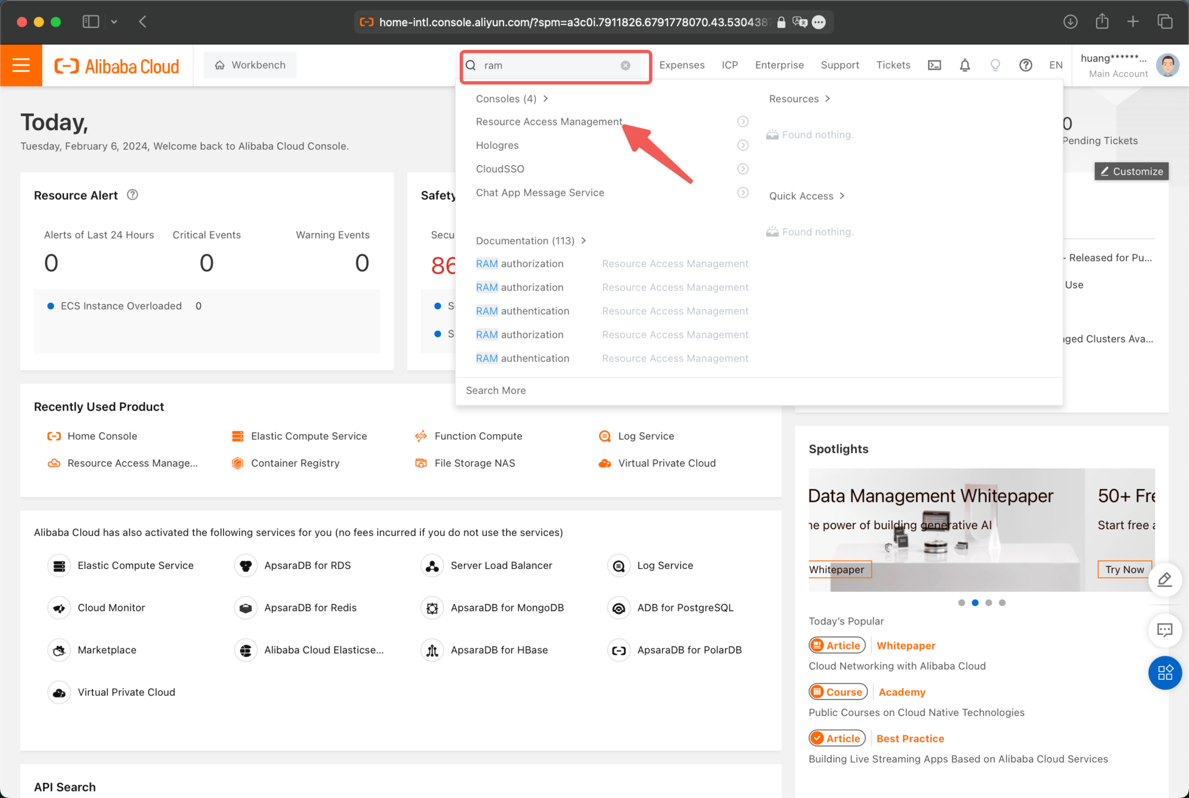The height and width of the screenshot is (798, 1189).
Task: Click the translate icon in address bar
Action: 799,22
